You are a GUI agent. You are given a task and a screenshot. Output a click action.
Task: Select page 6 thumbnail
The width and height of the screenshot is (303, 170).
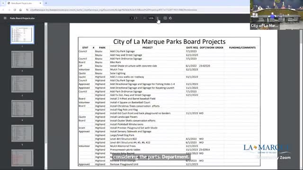[x=22, y=158]
